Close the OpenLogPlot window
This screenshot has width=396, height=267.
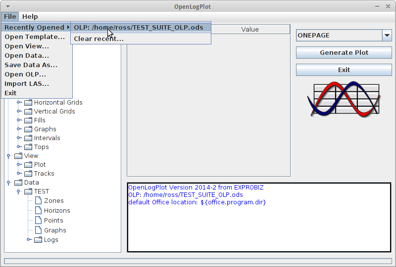pyautogui.click(x=388, y=6)
